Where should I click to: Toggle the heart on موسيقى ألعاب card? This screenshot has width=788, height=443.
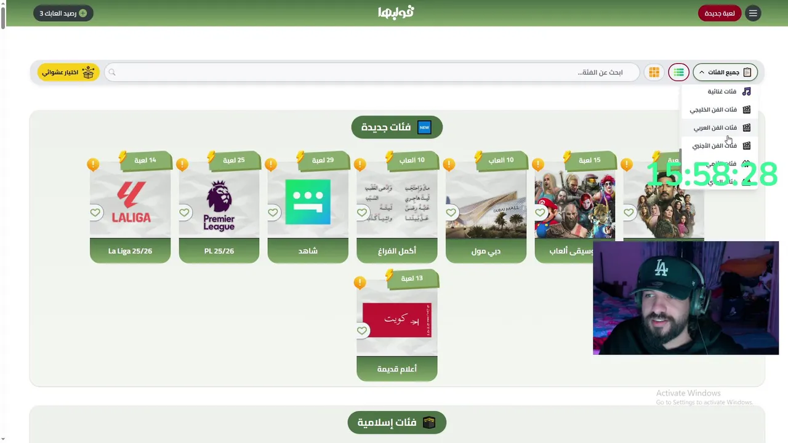click(540, 212)
